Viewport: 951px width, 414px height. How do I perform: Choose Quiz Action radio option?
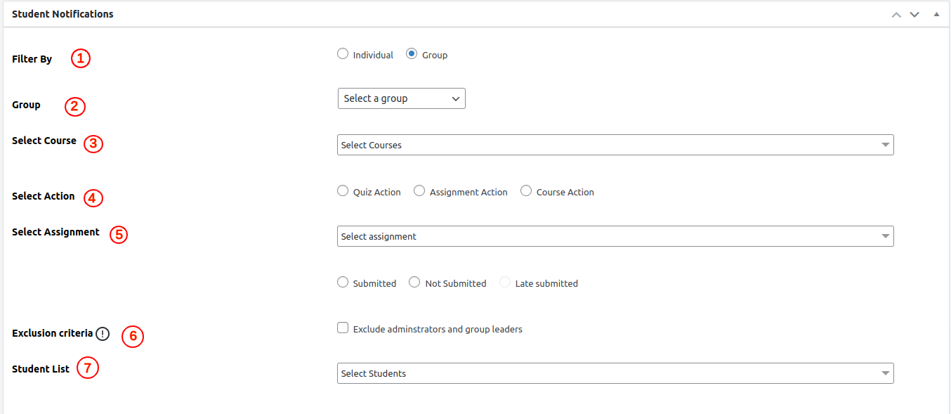(x=343, y=191)
